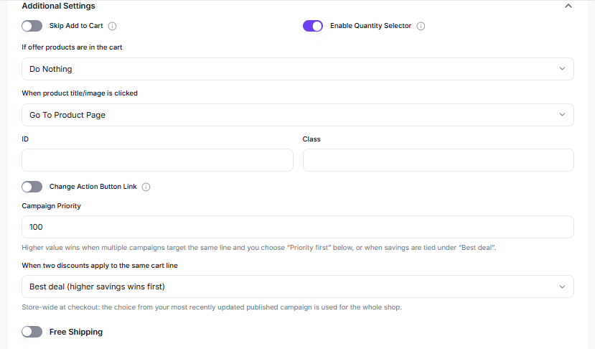Screen dimensions: 595x349
Task: Disable the Enable Quantity Selector switch
Action: [313, 26]
